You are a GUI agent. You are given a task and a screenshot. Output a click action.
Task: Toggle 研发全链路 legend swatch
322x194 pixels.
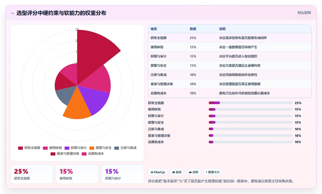20,148
